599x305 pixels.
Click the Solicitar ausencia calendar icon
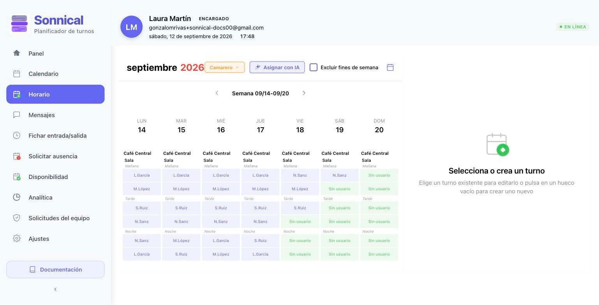[x=16, y=156]
